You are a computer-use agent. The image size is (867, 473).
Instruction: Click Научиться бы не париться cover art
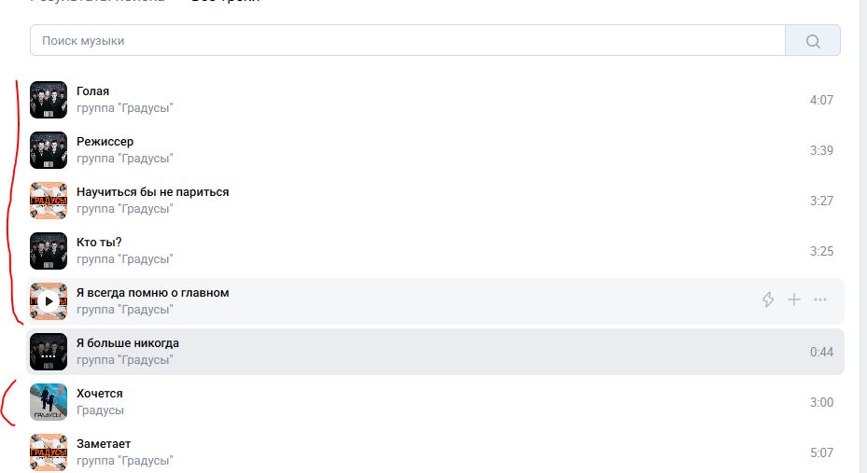point(49,201)
